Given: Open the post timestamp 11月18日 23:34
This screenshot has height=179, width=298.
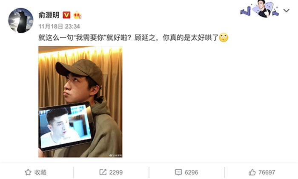Looking at the screenshot, I should tap(59, 26).
